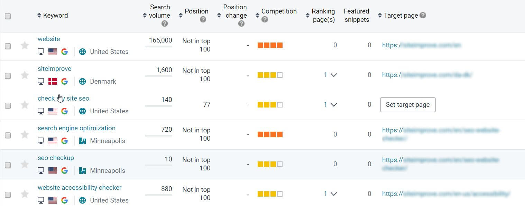Star the 'website' keyword row

pyautogui.click(x=25, y=45)
